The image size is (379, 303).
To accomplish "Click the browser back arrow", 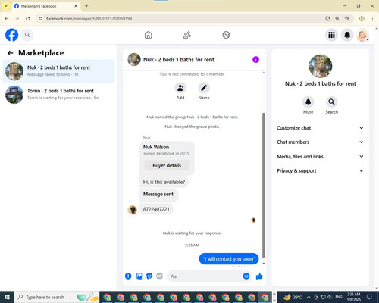I will click(x=7, y=19).
